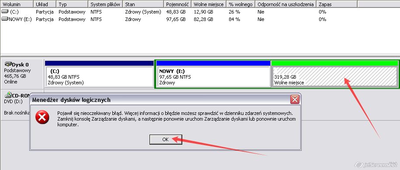Select the CD-ROM drive icon
400x170 pixels.
8,95
